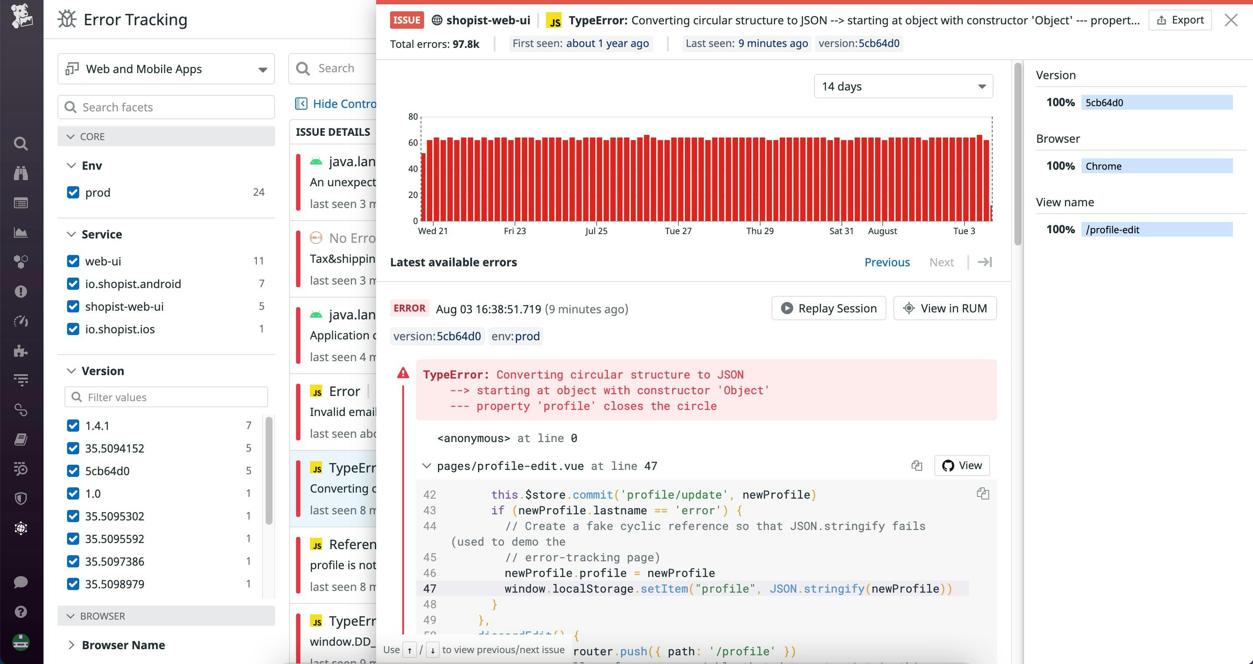
Task: Open the Security shield icon in sidebar
Action: click(x=20, y=498)
